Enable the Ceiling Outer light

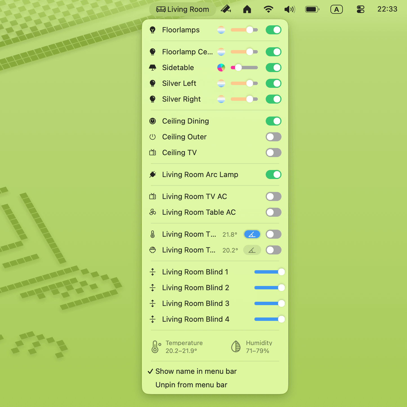pos(273,137)
